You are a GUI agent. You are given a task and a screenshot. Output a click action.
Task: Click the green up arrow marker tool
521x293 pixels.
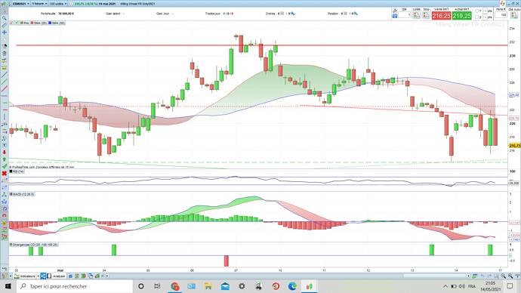point(5,159)
